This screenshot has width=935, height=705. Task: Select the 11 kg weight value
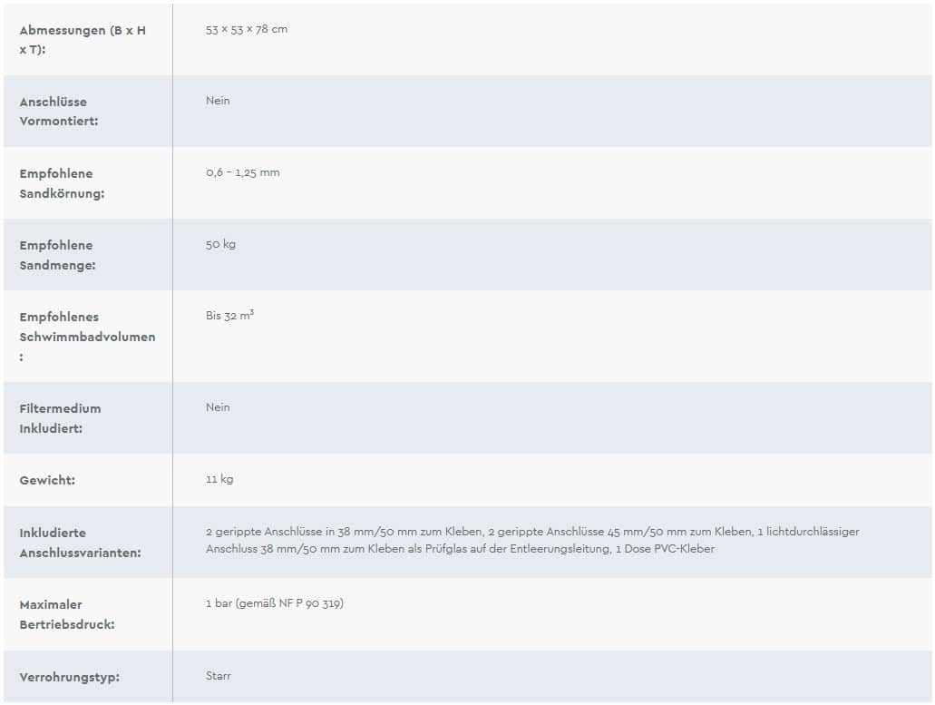point(219,480)
